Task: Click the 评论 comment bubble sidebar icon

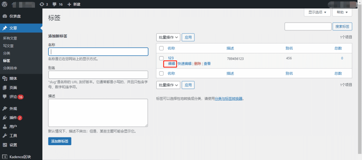Action: (x=5, y=97)
